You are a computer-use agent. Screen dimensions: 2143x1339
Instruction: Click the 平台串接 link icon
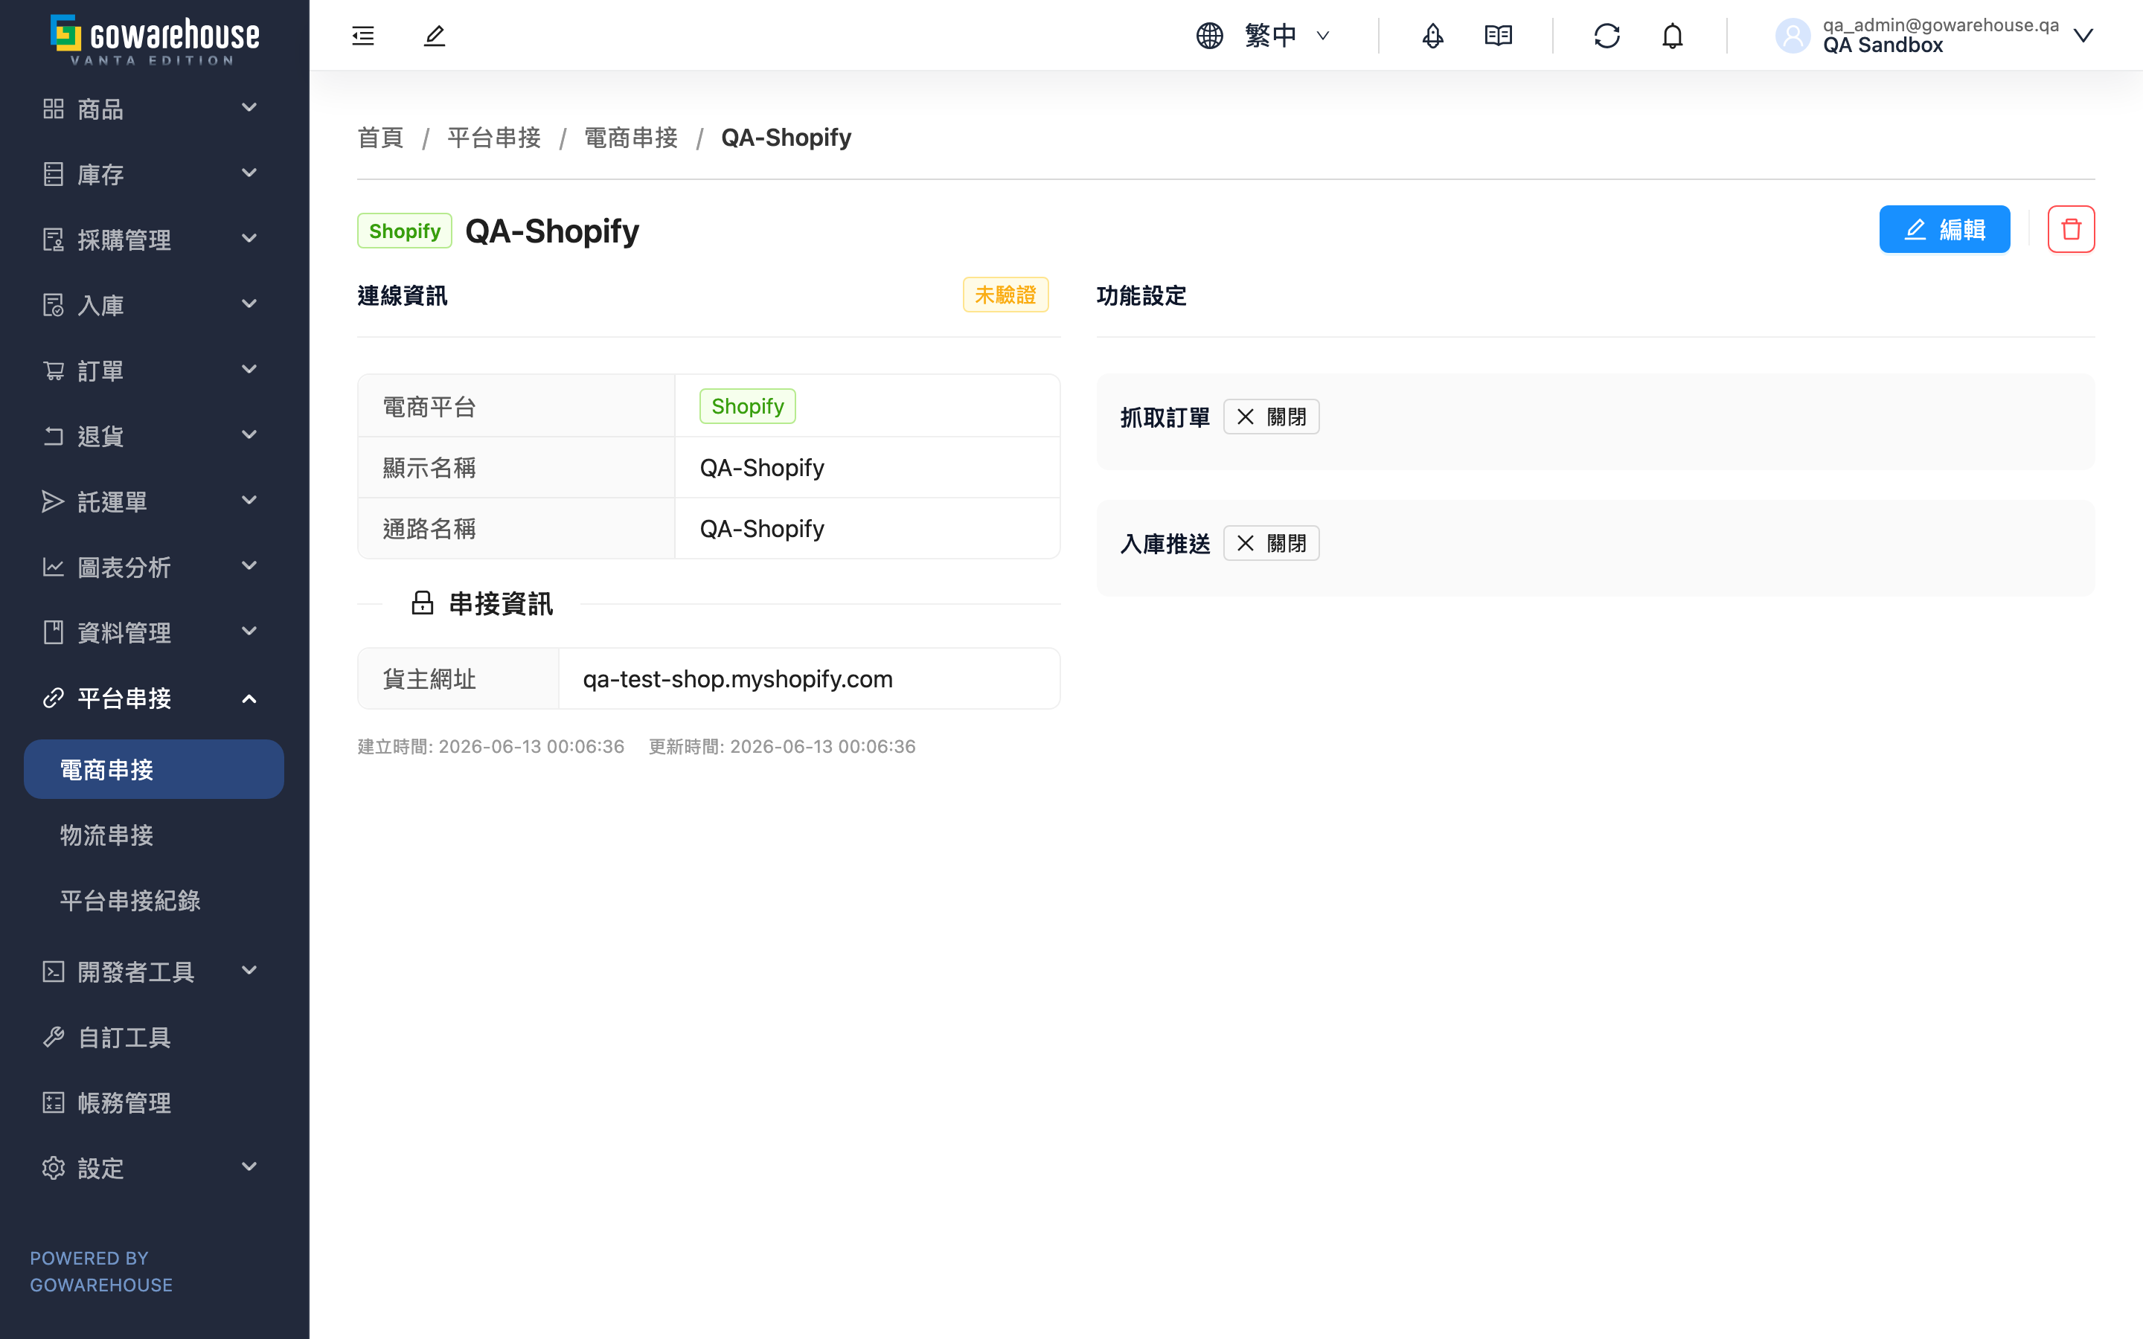53,698
